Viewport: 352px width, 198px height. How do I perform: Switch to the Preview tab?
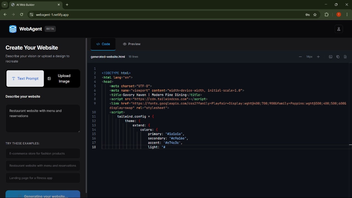(131, 44)
